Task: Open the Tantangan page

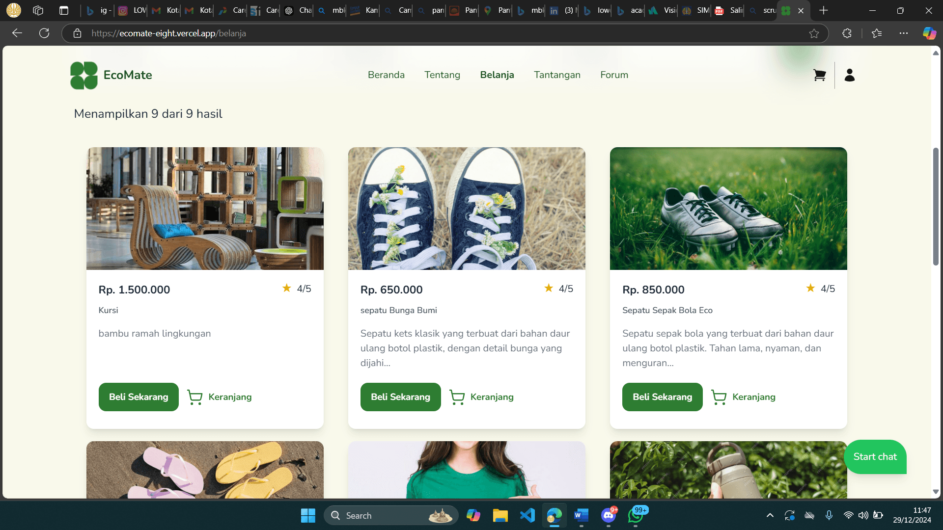Action: pos(557,75)
